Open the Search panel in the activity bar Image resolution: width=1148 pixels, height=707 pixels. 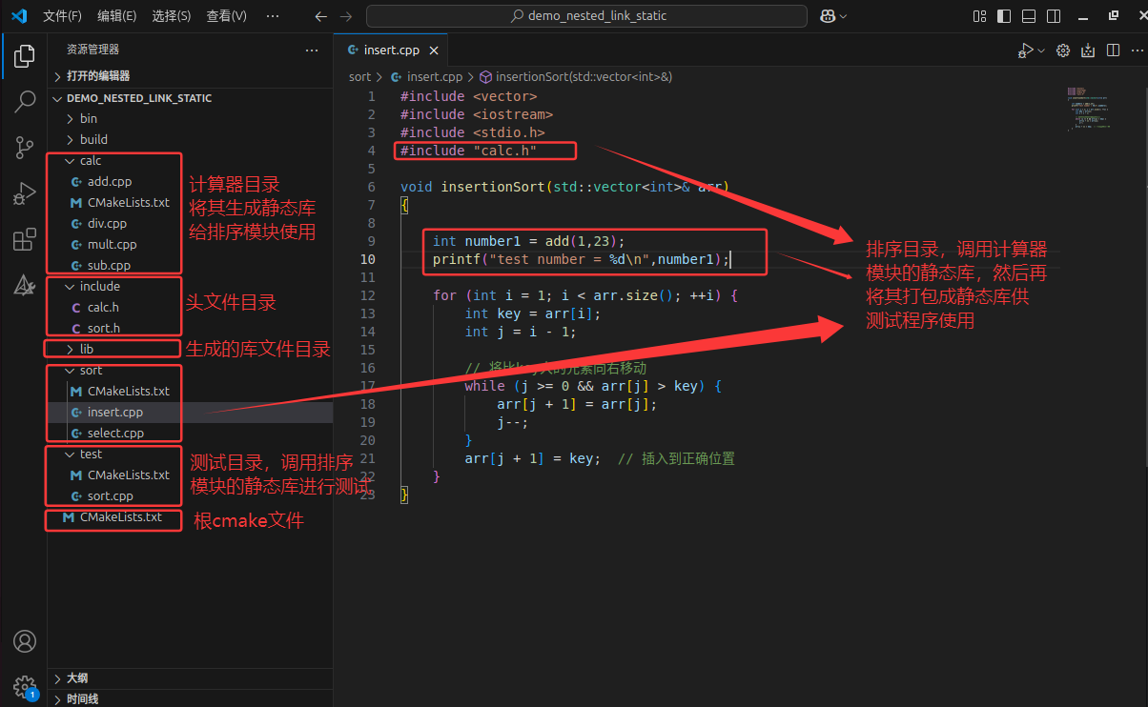pos(25,101)
